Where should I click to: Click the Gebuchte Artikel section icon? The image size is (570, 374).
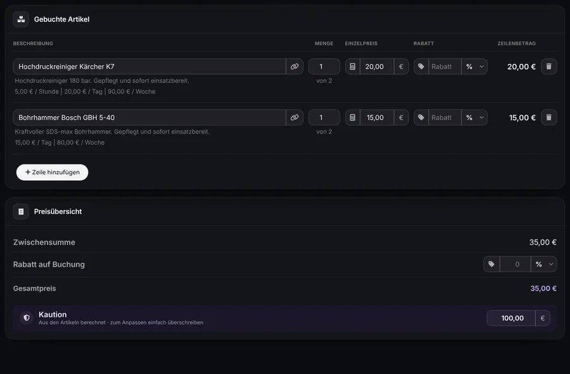pyautogui.click(x=21, y=19)
